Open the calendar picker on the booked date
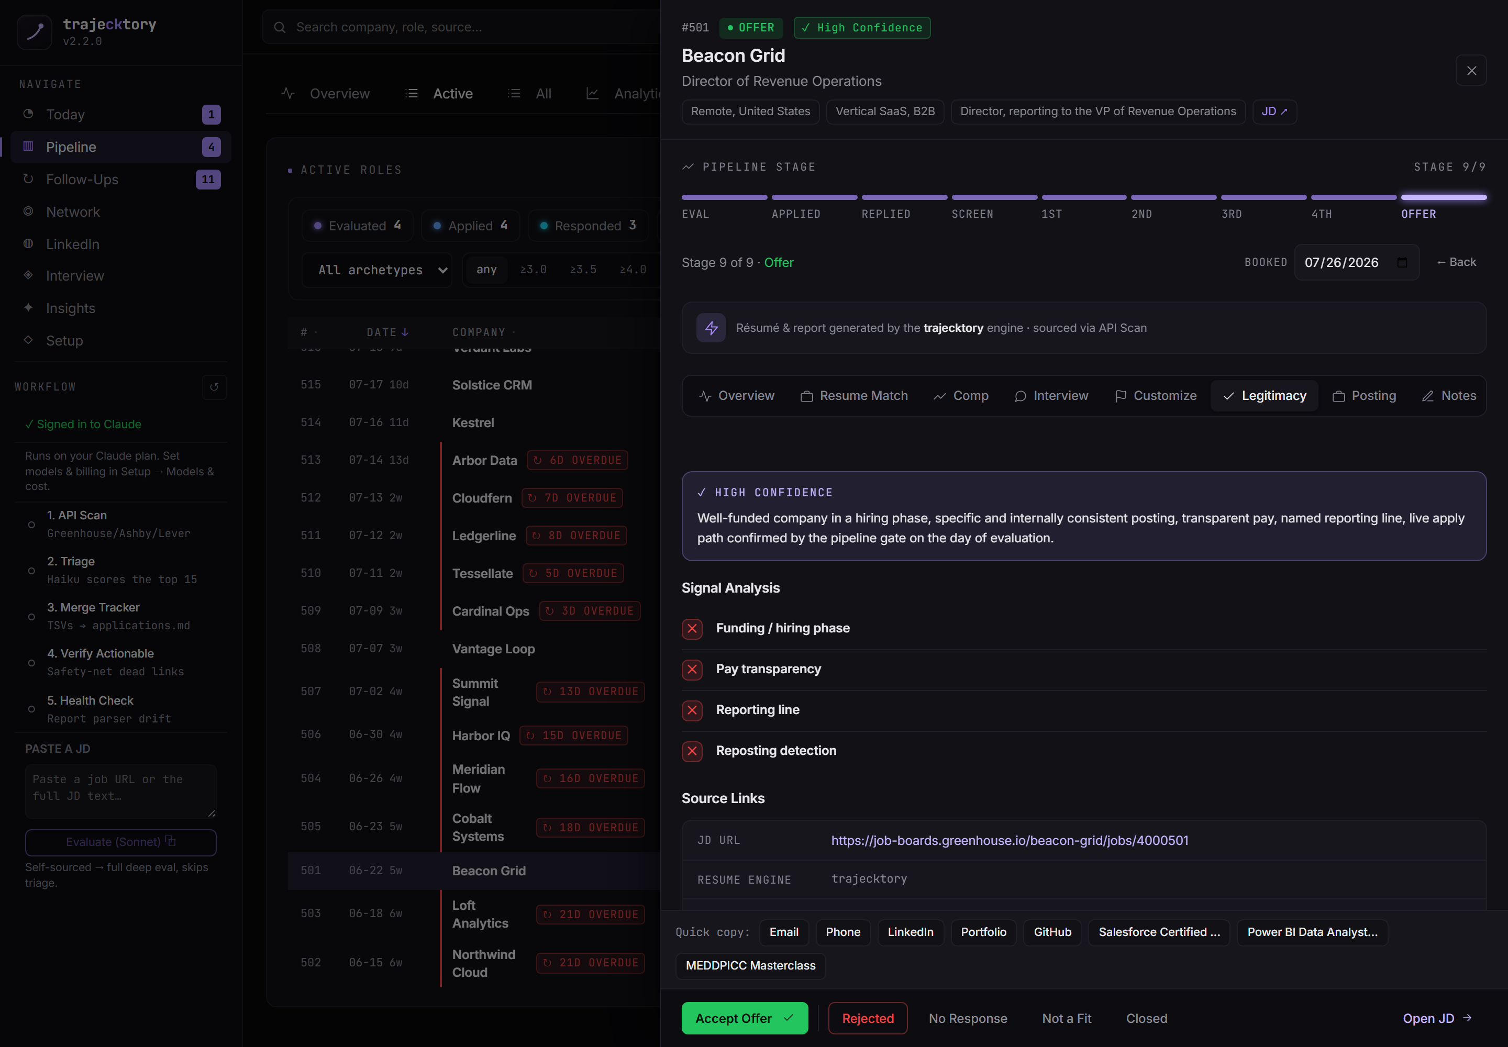The width and height of the screenshot is (1508, 1047). point(1402,262)
